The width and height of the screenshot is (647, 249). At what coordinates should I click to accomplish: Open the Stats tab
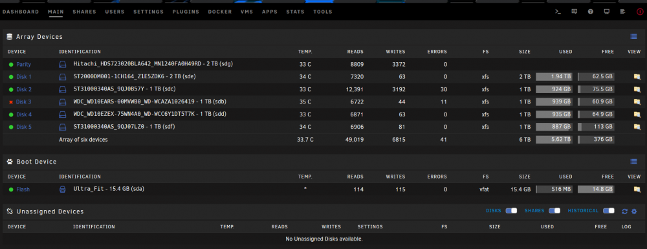[x=296, y=12]
